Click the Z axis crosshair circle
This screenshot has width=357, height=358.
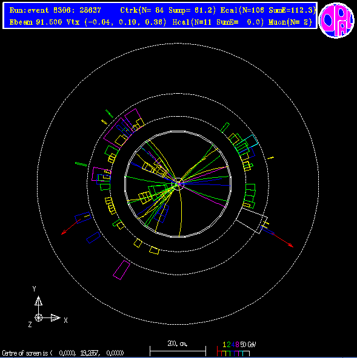click(38, 317)
